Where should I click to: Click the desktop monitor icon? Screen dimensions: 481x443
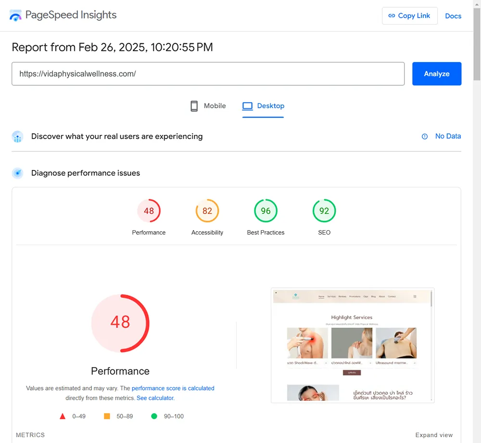248,106
